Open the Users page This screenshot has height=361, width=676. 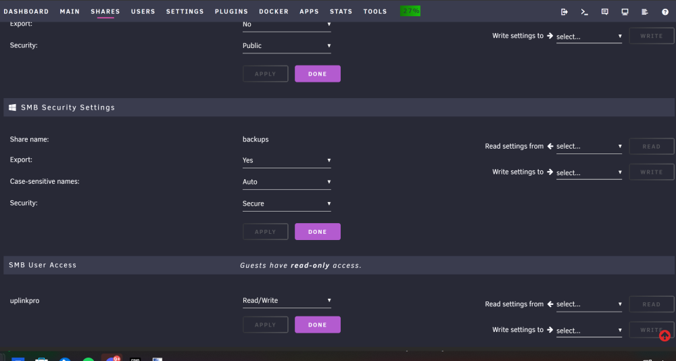pos(143,11)
